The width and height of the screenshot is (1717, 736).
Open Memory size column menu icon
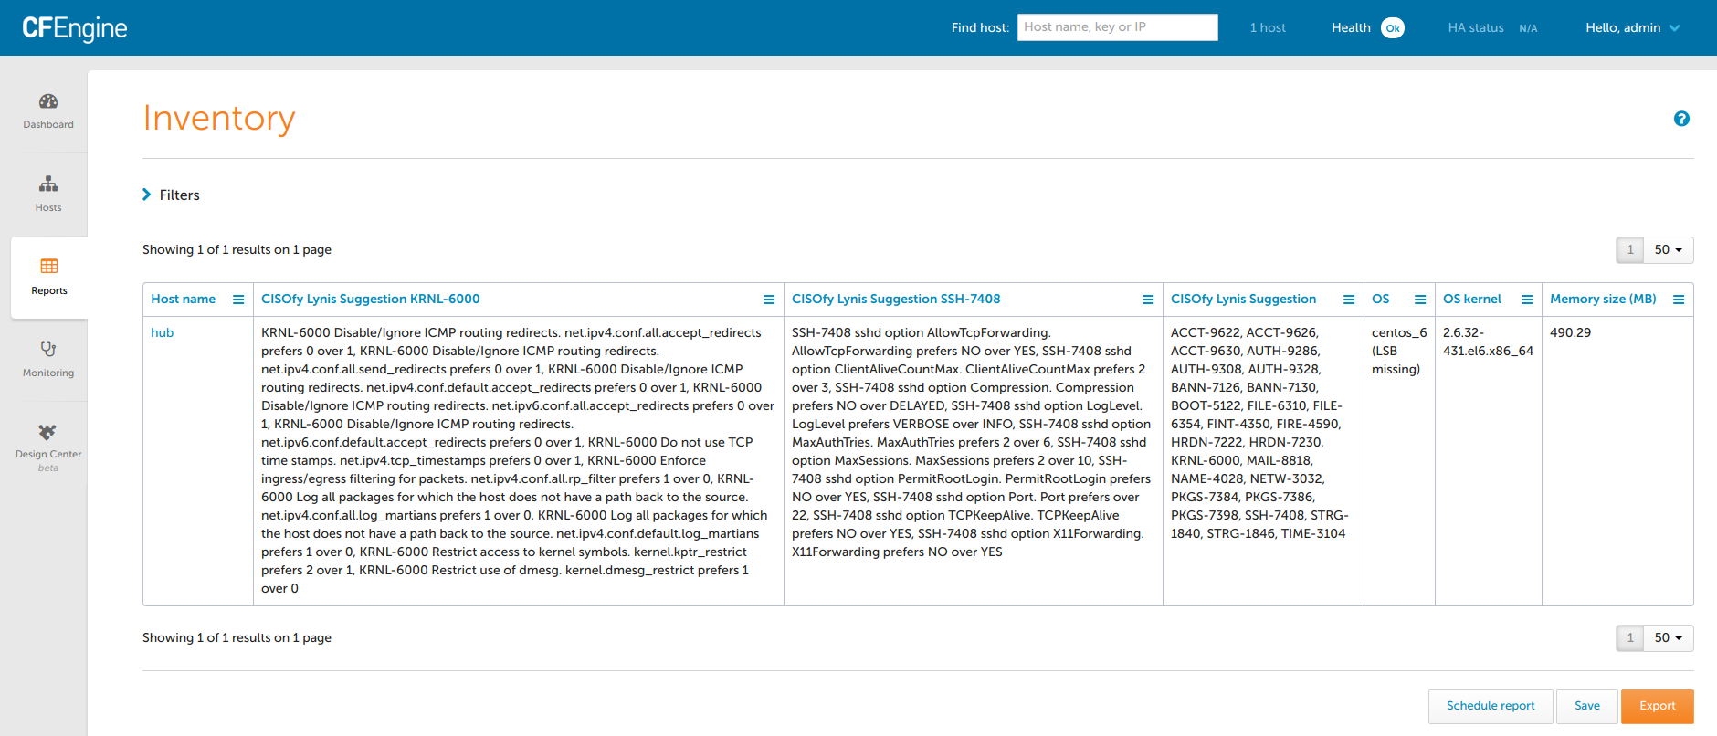tap(1679, 300)
